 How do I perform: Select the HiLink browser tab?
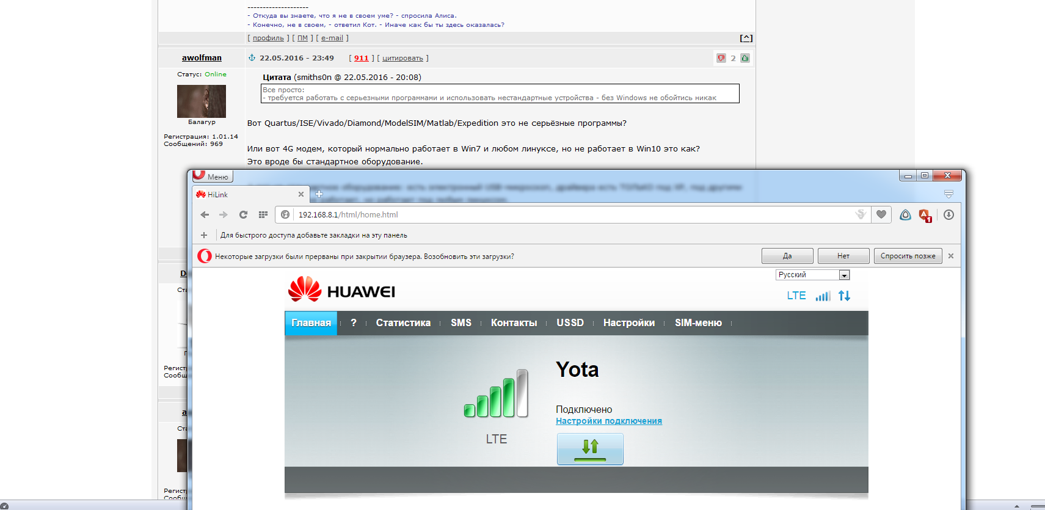click(250, 194)
